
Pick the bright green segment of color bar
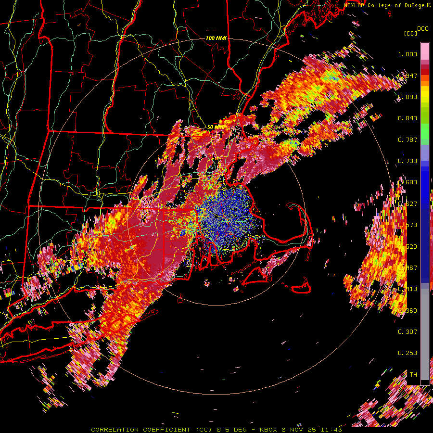pyautogui.click(x=425, y=132)
